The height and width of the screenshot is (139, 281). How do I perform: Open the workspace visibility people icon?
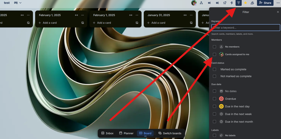click(x=252, y=3)
